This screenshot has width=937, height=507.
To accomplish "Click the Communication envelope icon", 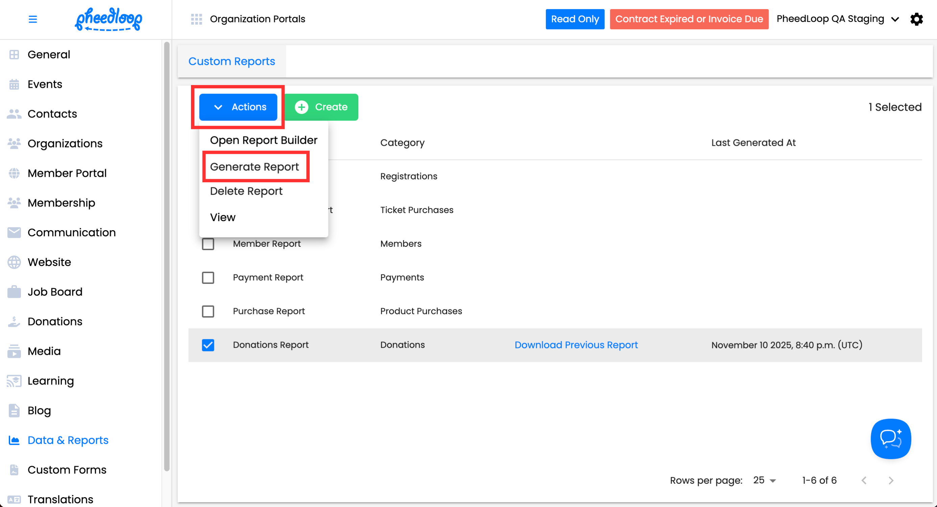I will coord(14,233).
